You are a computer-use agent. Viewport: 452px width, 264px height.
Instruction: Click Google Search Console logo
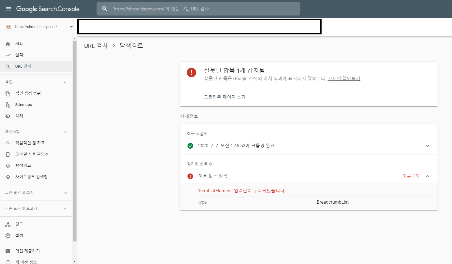[x=48, y=9]
